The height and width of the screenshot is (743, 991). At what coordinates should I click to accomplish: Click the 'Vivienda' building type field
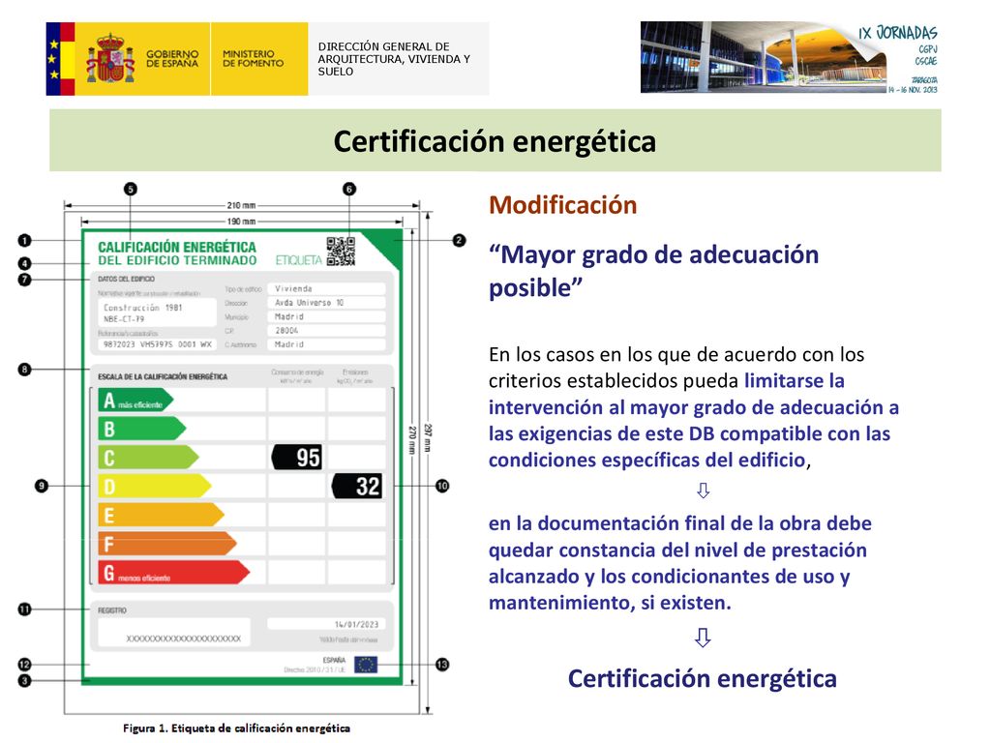coord(326,288)
